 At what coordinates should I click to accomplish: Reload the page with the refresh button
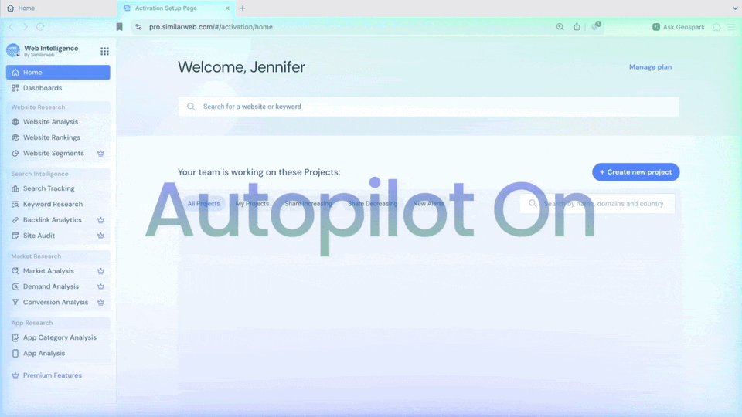pos(40,27)
